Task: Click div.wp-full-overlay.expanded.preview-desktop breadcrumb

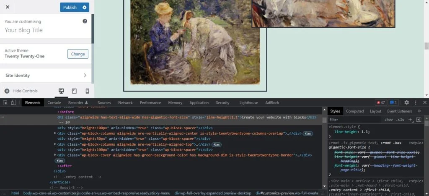Action: 213,193
